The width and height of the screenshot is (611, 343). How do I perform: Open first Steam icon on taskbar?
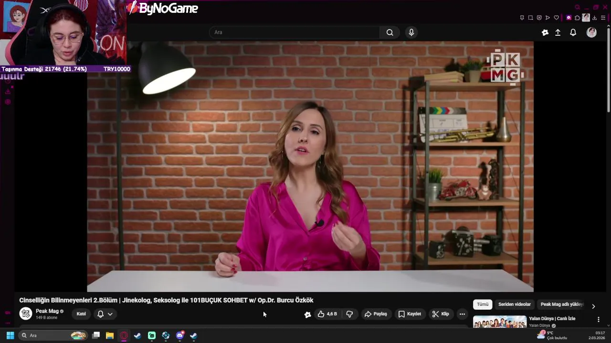pos(137,335)
